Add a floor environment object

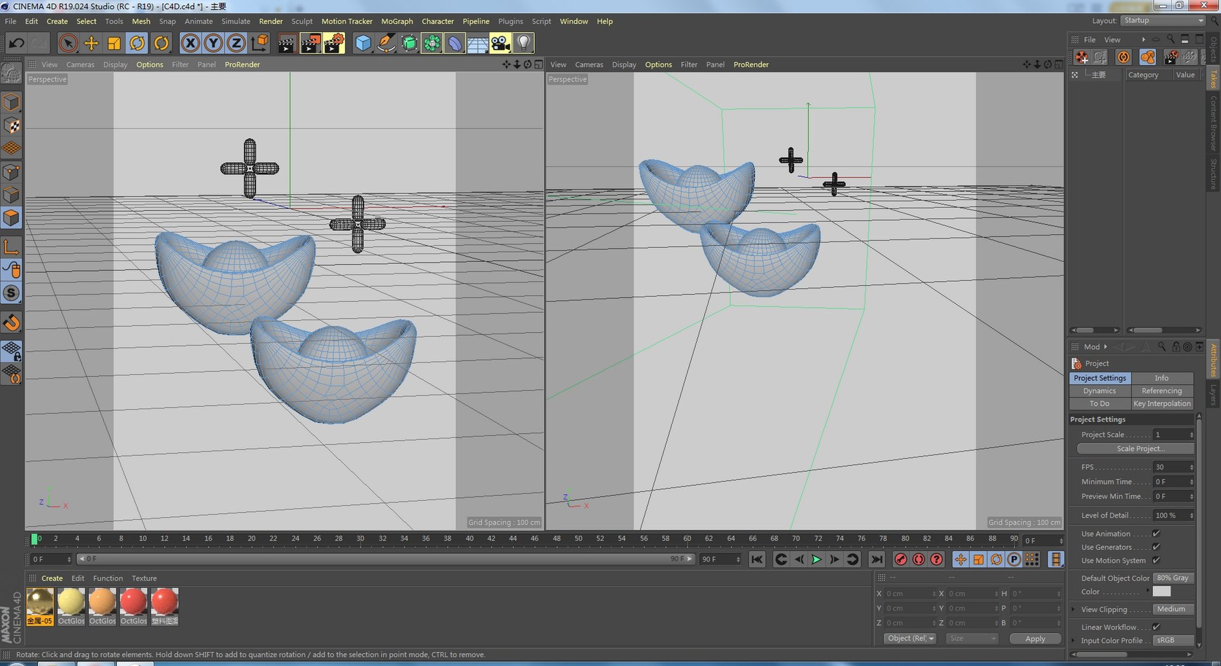(478, 43)
